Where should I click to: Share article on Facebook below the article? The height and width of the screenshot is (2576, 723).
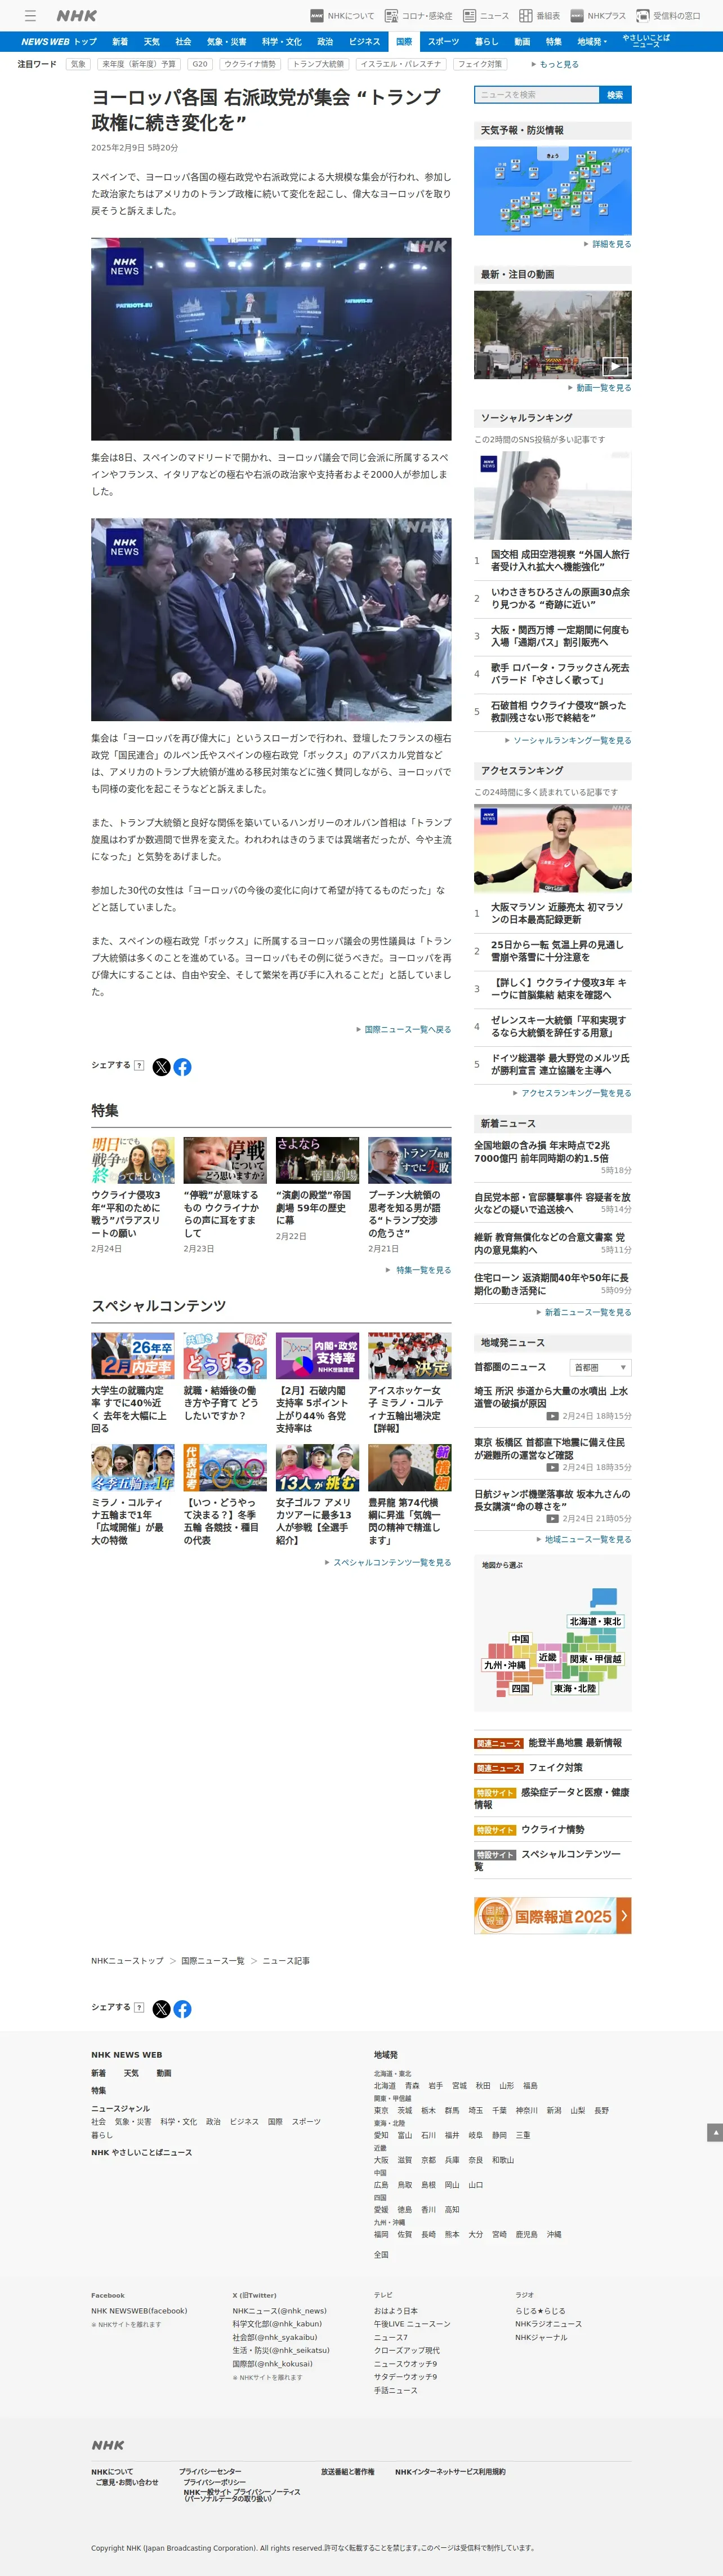tap(182, 1067)
